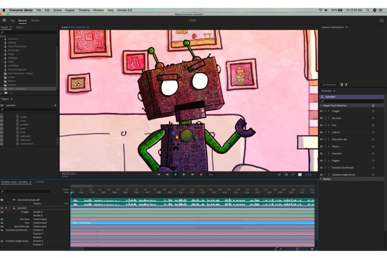Expand the Transform behavior parameters
This screenshot has height=258, width=387.
[x=328, y=154]
